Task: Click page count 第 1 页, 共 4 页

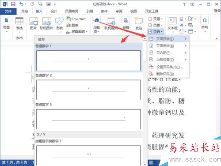Action: click(x=15, y=162)
